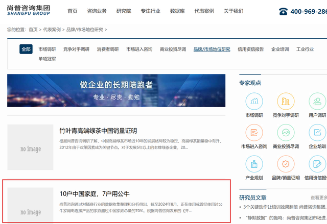
Task: Open the 品牌/销量证明 badge icon
Action: tap(286, 164)
